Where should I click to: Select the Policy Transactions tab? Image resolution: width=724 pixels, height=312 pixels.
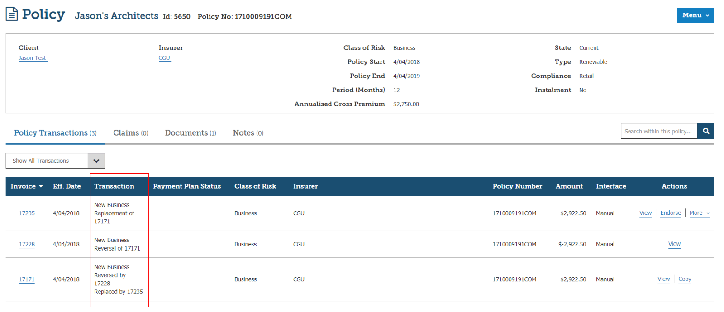[x=55, y=133]
